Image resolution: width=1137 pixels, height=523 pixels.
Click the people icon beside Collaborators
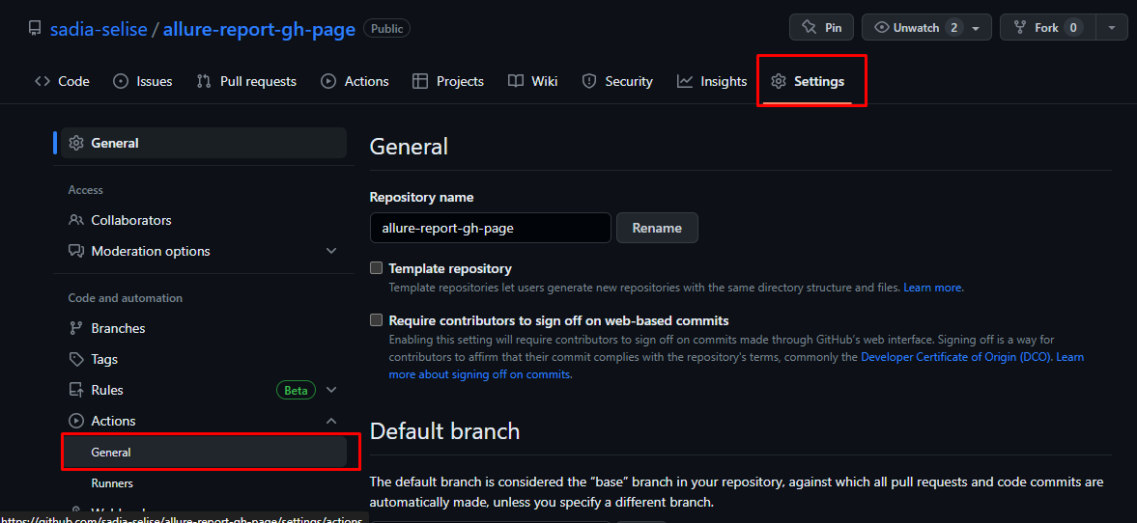coord(76,220)
